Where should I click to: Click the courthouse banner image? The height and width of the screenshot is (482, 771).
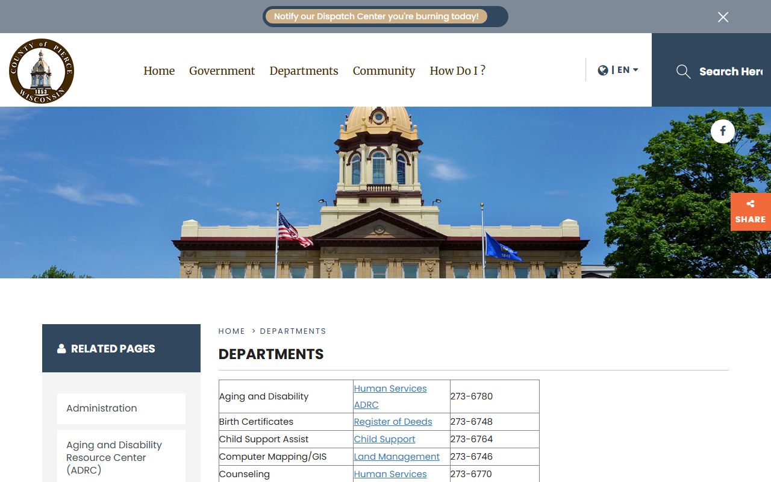point(385,193)
